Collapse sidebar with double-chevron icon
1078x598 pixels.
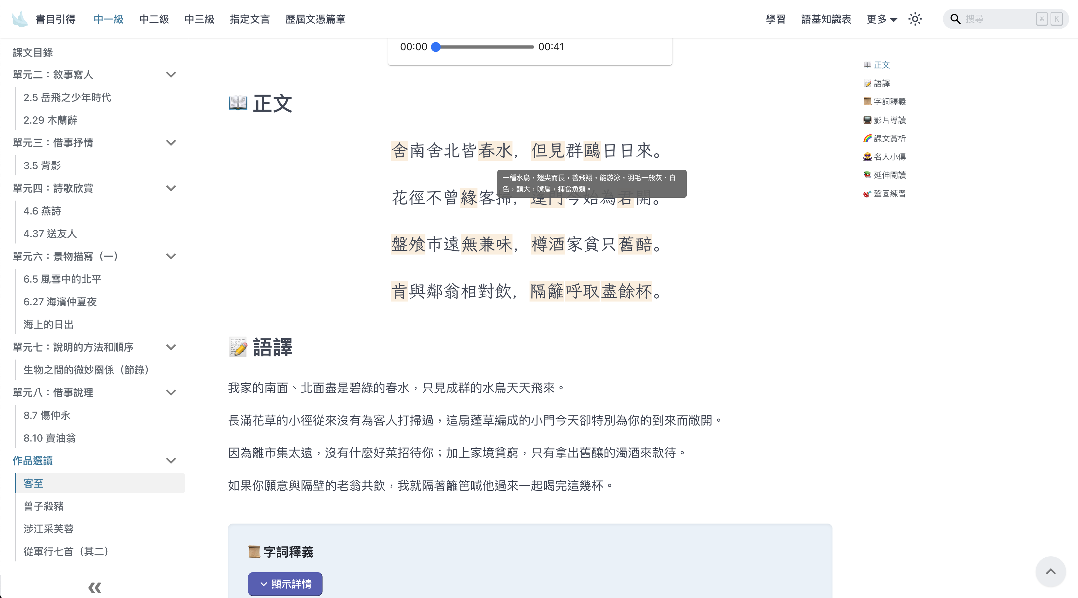[95, 588]
